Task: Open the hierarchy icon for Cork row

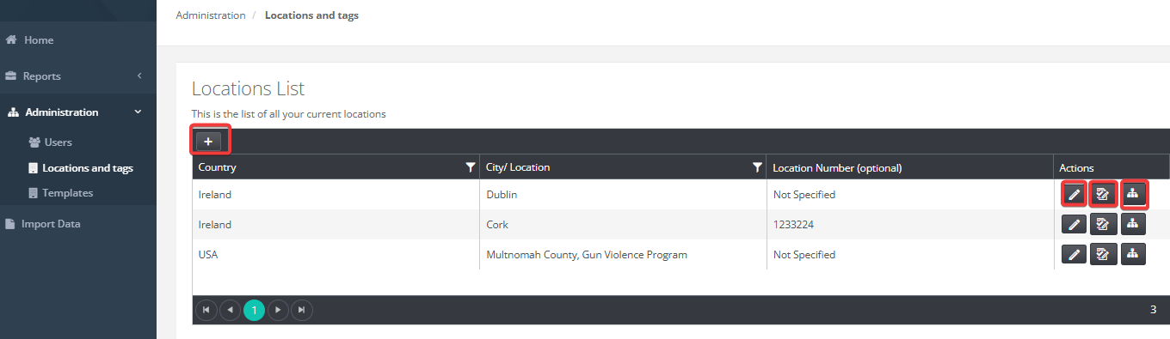Action: 1133,225
